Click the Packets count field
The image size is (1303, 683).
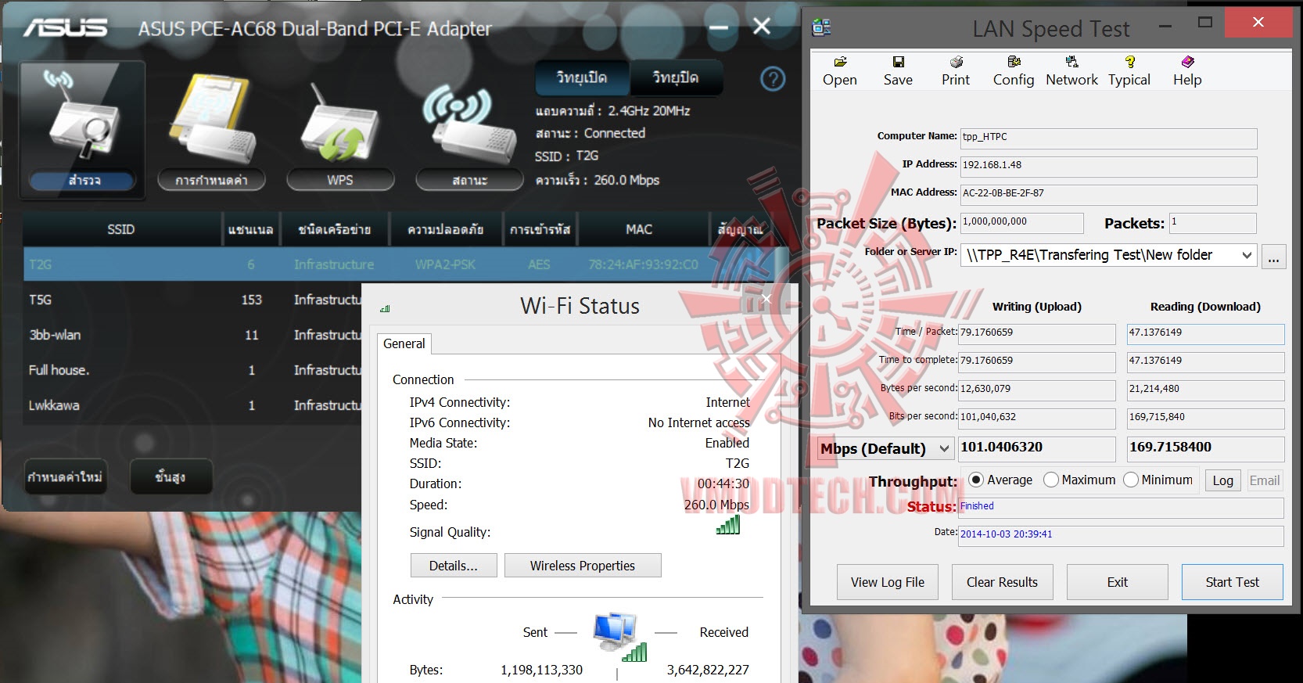point(1213,222)
